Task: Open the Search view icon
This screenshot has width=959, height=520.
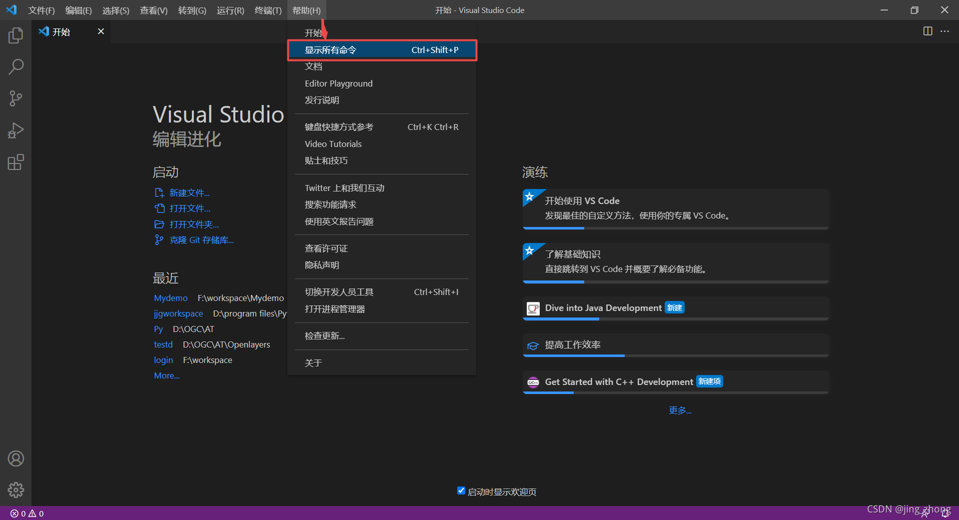Action: click(x=15, y=66)
